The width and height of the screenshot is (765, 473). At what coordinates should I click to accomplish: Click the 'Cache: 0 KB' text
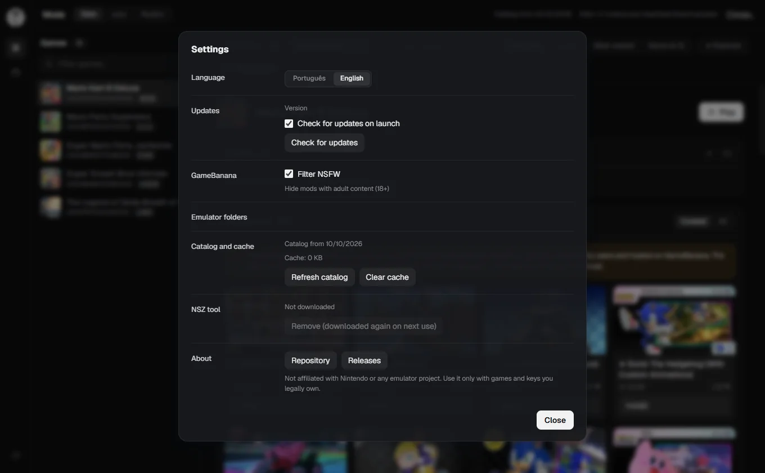point(304,258)
